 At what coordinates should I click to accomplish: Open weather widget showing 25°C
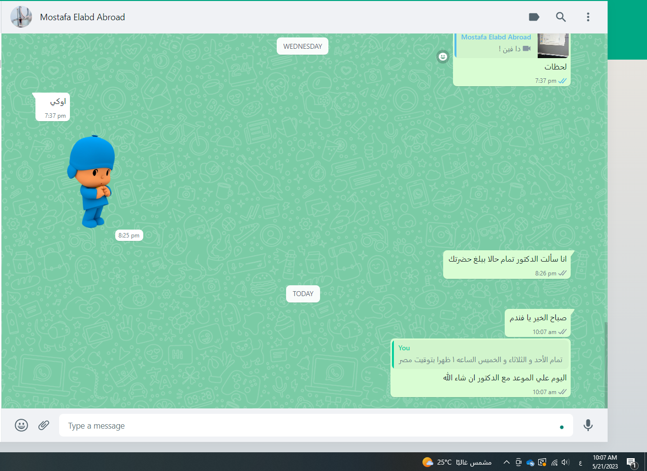[457, 462]
